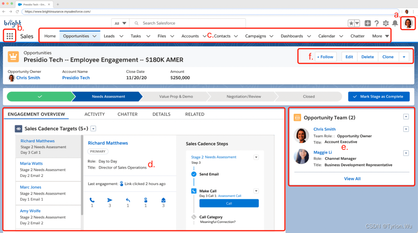Click the opened email envelope icon
The image size is (418, 233).
pyautogui.click(x=163, y=200)
